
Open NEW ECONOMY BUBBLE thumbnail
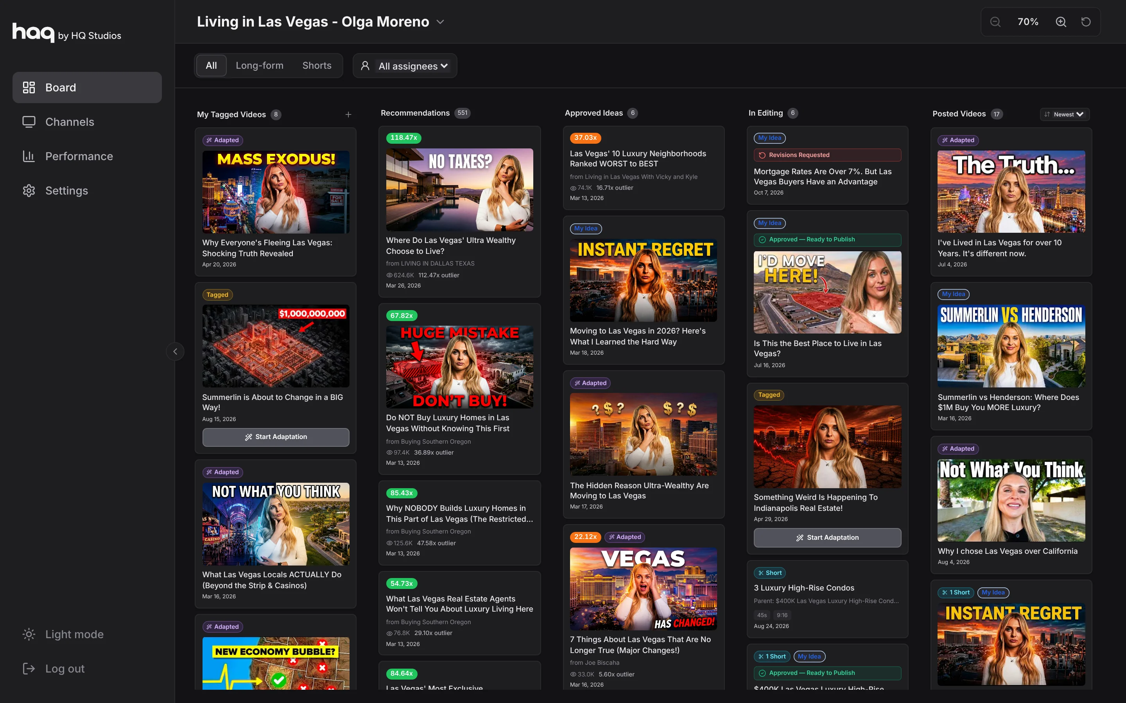pos(276,663)
